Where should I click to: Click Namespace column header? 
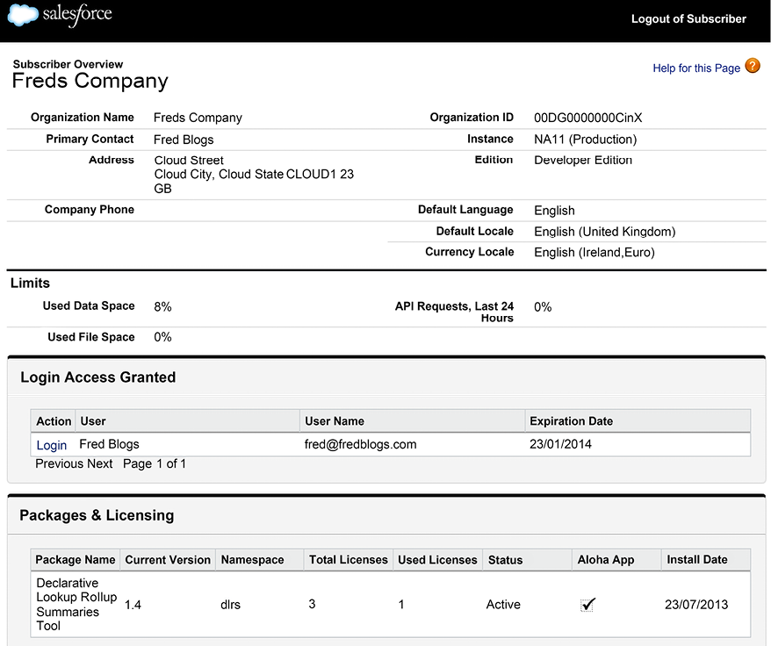tap(259, 559)
